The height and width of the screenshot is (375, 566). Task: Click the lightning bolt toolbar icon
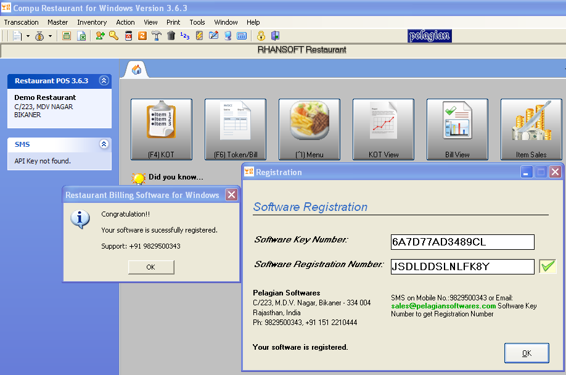click(x=199, y=36)
